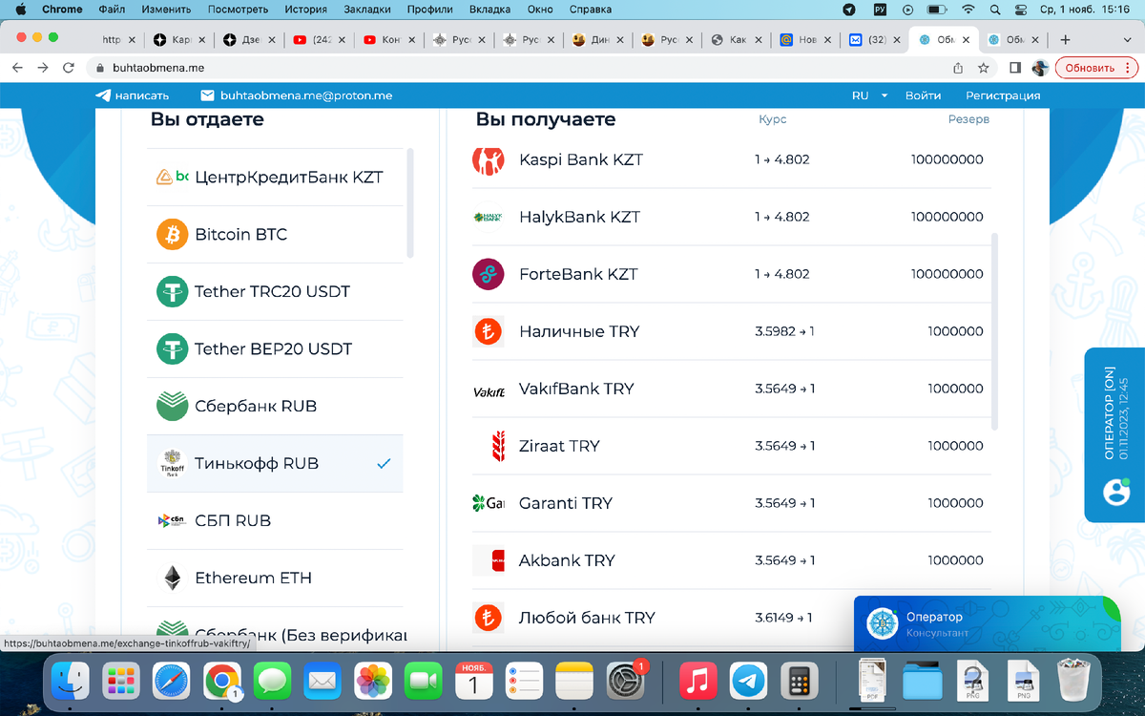Select Bitcoin BTC in the give list
1145x716 pixels.
pos(275,234)
